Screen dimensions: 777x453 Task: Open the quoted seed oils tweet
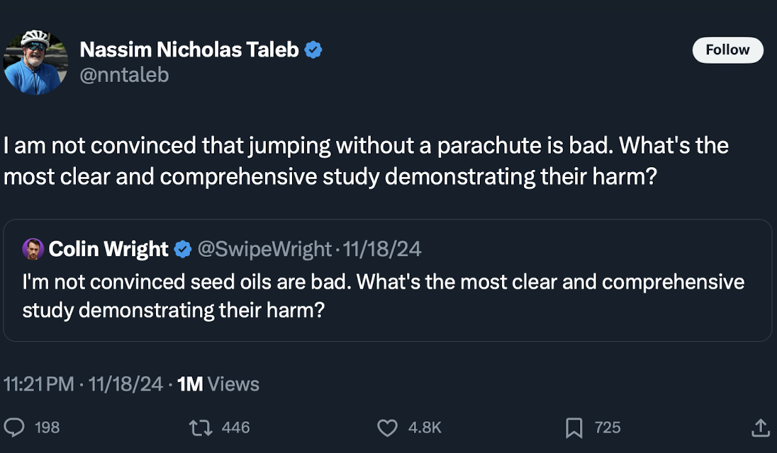coord(383,296)
